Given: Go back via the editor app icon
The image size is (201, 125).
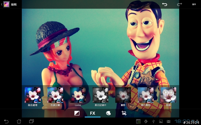Looking at the screenshot, I should click(x=6, y=4).
